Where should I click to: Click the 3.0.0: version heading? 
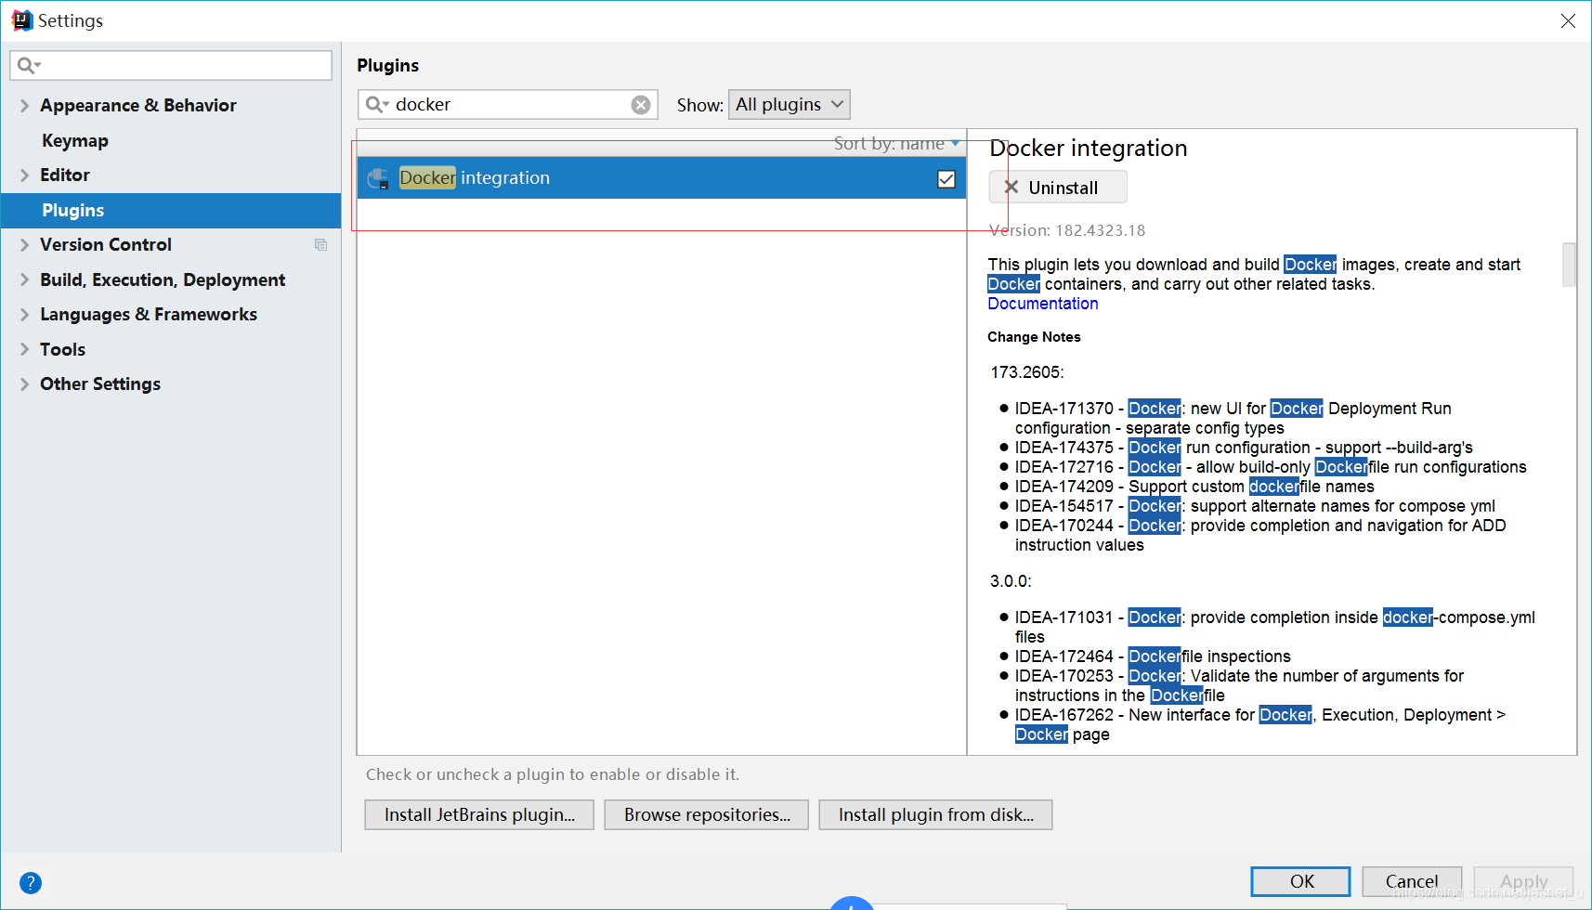[x=1011, y=581]
